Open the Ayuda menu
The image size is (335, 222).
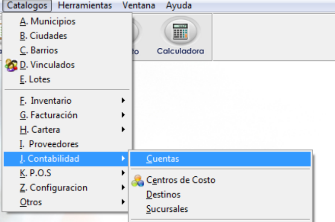(179, 6)
